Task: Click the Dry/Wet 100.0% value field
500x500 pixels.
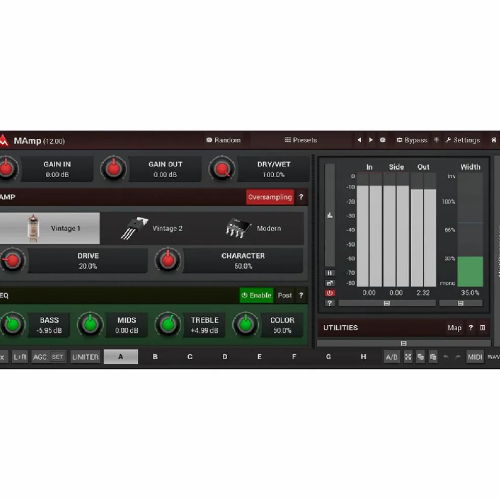Action: click(x=273, y=169)
